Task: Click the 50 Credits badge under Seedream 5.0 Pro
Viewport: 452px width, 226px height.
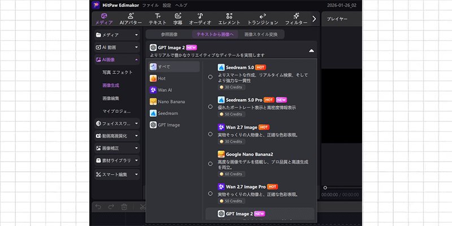Action: tap(232, 114)
